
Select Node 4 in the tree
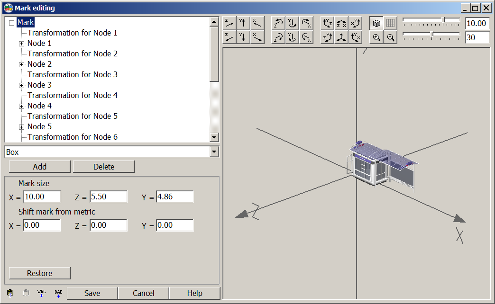[x=39, y=106]
